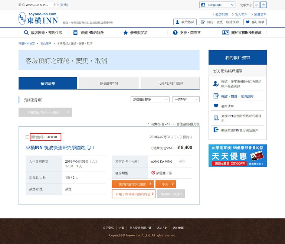Open footer 個人資訊保護方針 link
The height and width of the screenshot is (244, 285).
tap(140, 228)
